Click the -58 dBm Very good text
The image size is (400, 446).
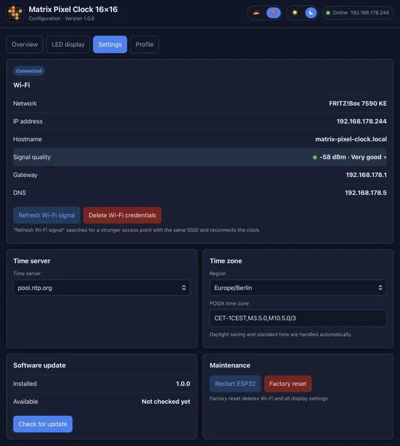pyautogui.click(x=350, y=157)
